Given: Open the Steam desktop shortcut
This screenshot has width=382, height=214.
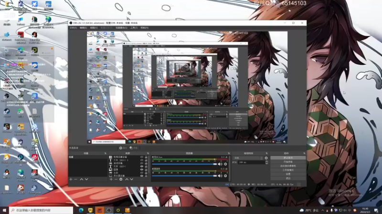Looking at the screenshot, I should 7,113.
